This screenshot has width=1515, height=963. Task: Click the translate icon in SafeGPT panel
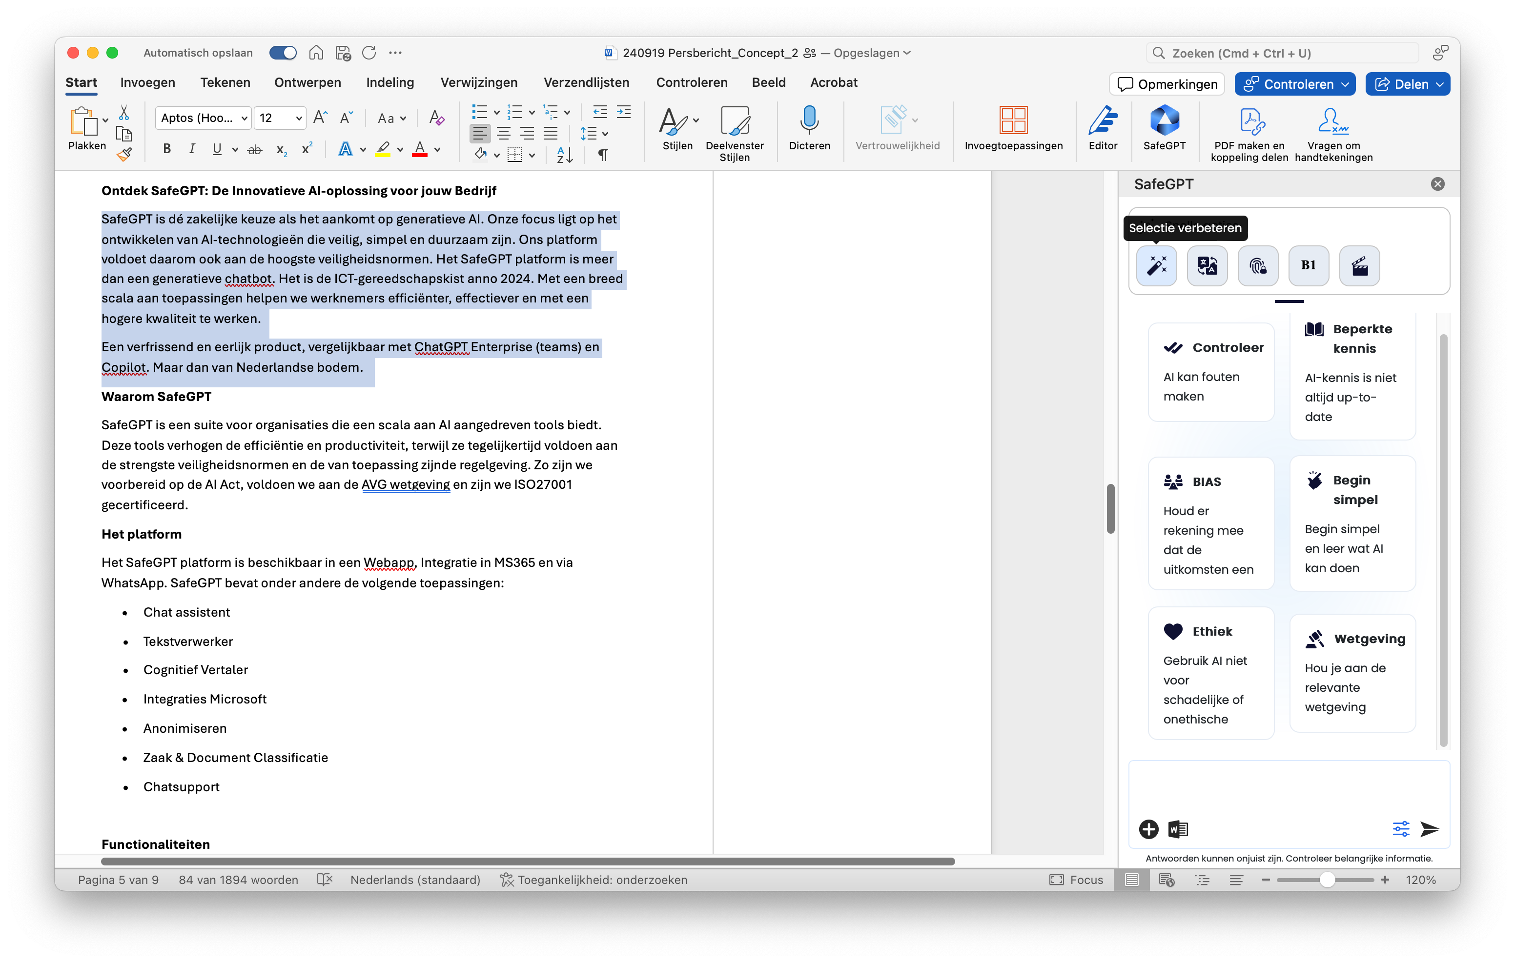tap(1207, 265)
